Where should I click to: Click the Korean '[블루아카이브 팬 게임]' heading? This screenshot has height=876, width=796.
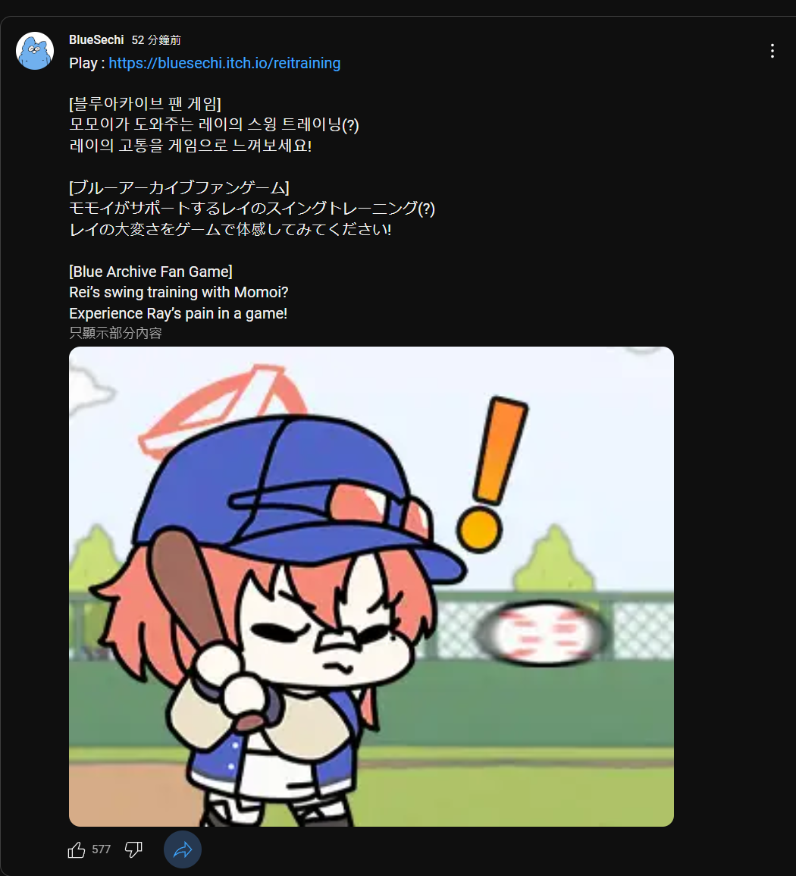(x=146, y=104)
